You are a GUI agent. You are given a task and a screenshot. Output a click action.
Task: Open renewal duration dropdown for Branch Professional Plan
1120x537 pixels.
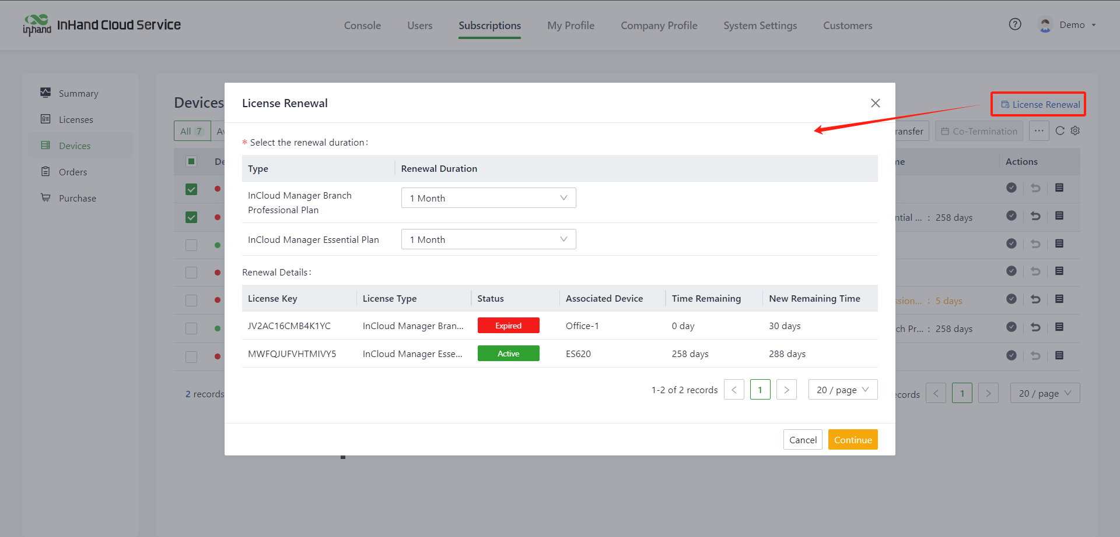tap(488, 198)
